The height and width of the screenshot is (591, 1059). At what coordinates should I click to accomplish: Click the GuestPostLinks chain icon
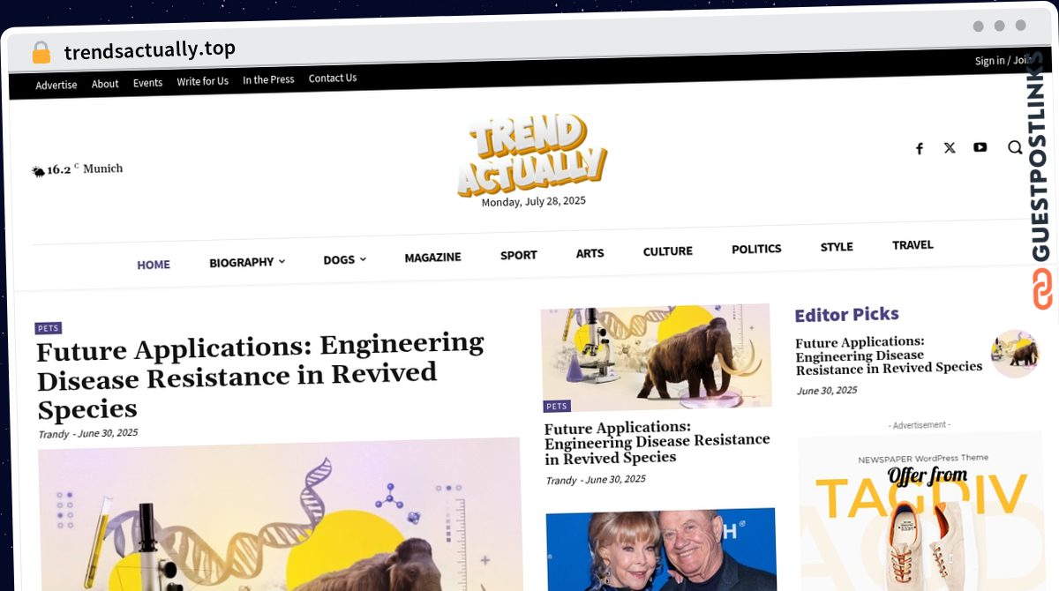click(x=1042, y=288)
